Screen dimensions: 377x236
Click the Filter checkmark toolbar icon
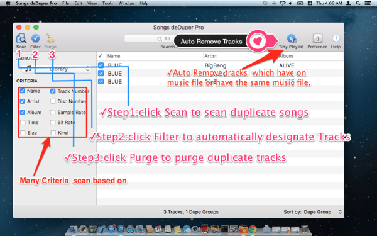36,38
